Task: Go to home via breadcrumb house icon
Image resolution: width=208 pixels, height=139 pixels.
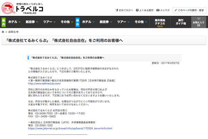Action: (x=3, y=32)
